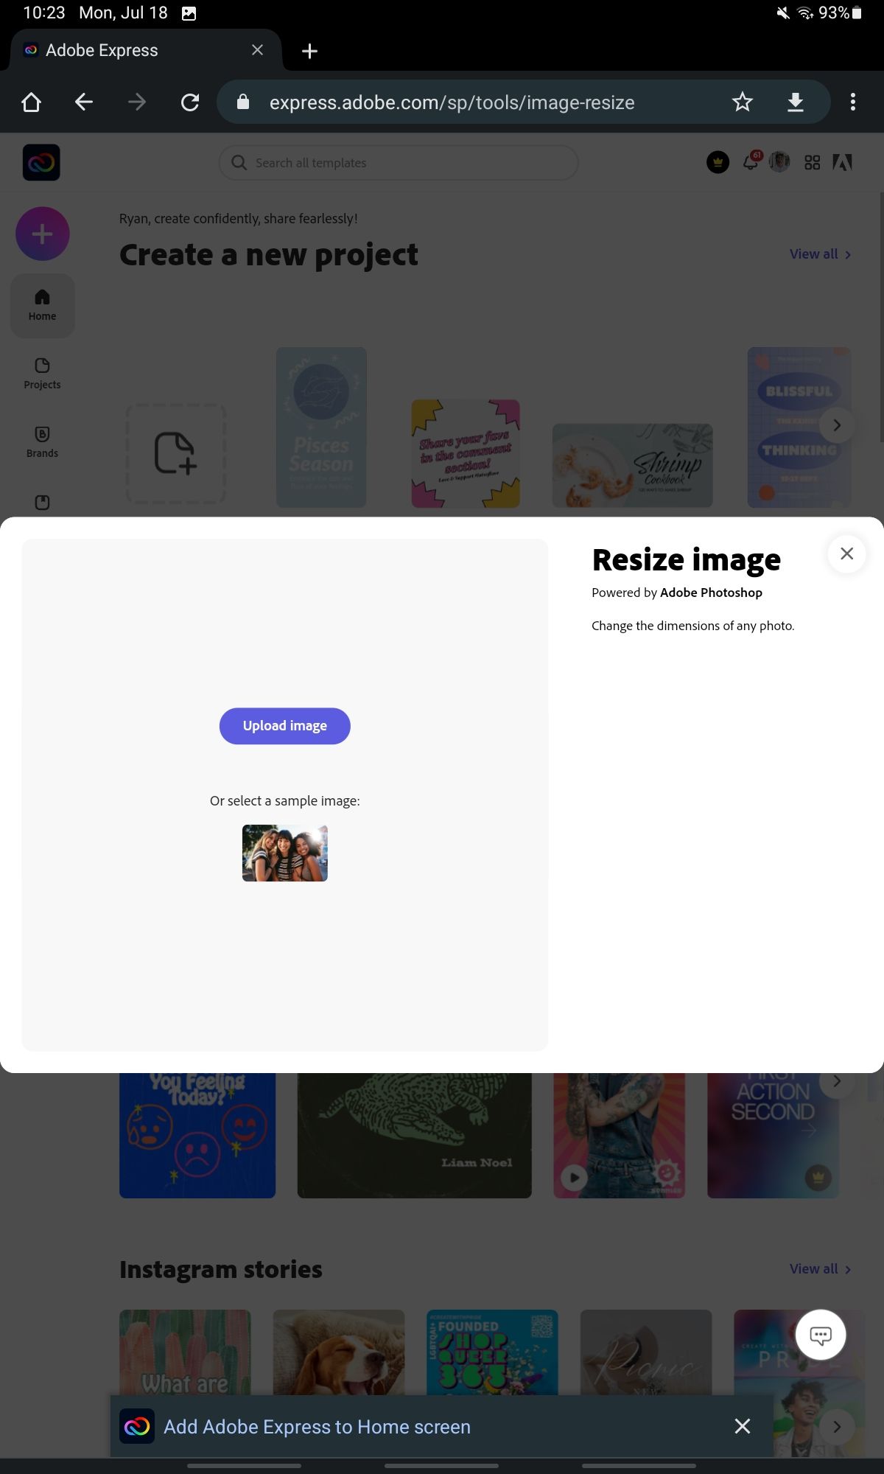Click the purple plus create button
The image size is (884, 1474).
point(43,234)
